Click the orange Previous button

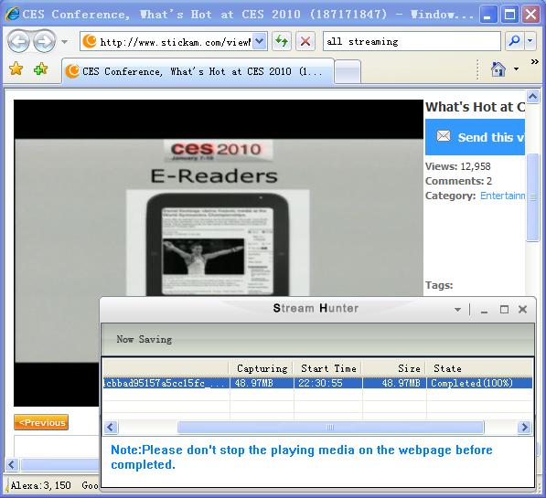(x=41, y=422)
